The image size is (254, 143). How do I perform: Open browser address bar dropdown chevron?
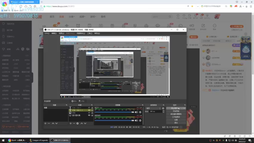[198, 6]
